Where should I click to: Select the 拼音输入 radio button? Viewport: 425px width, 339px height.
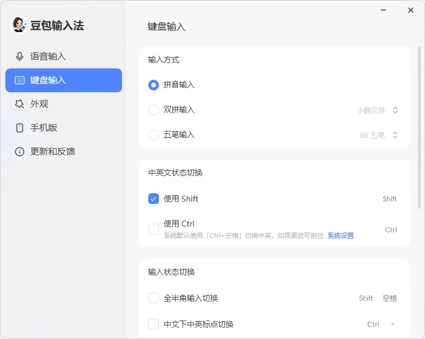tap(154, 85)
